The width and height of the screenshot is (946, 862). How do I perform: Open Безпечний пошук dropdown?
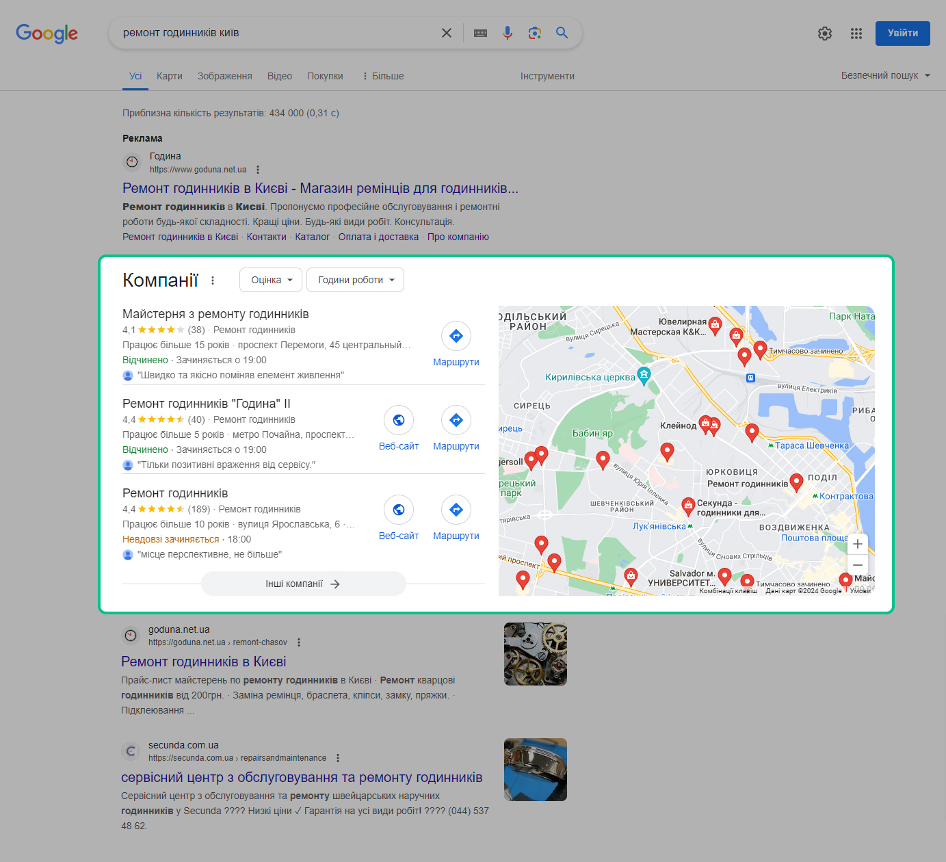(886, 75)
